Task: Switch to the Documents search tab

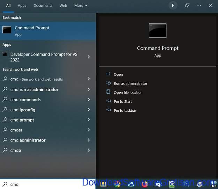Action: pos(43,6)
